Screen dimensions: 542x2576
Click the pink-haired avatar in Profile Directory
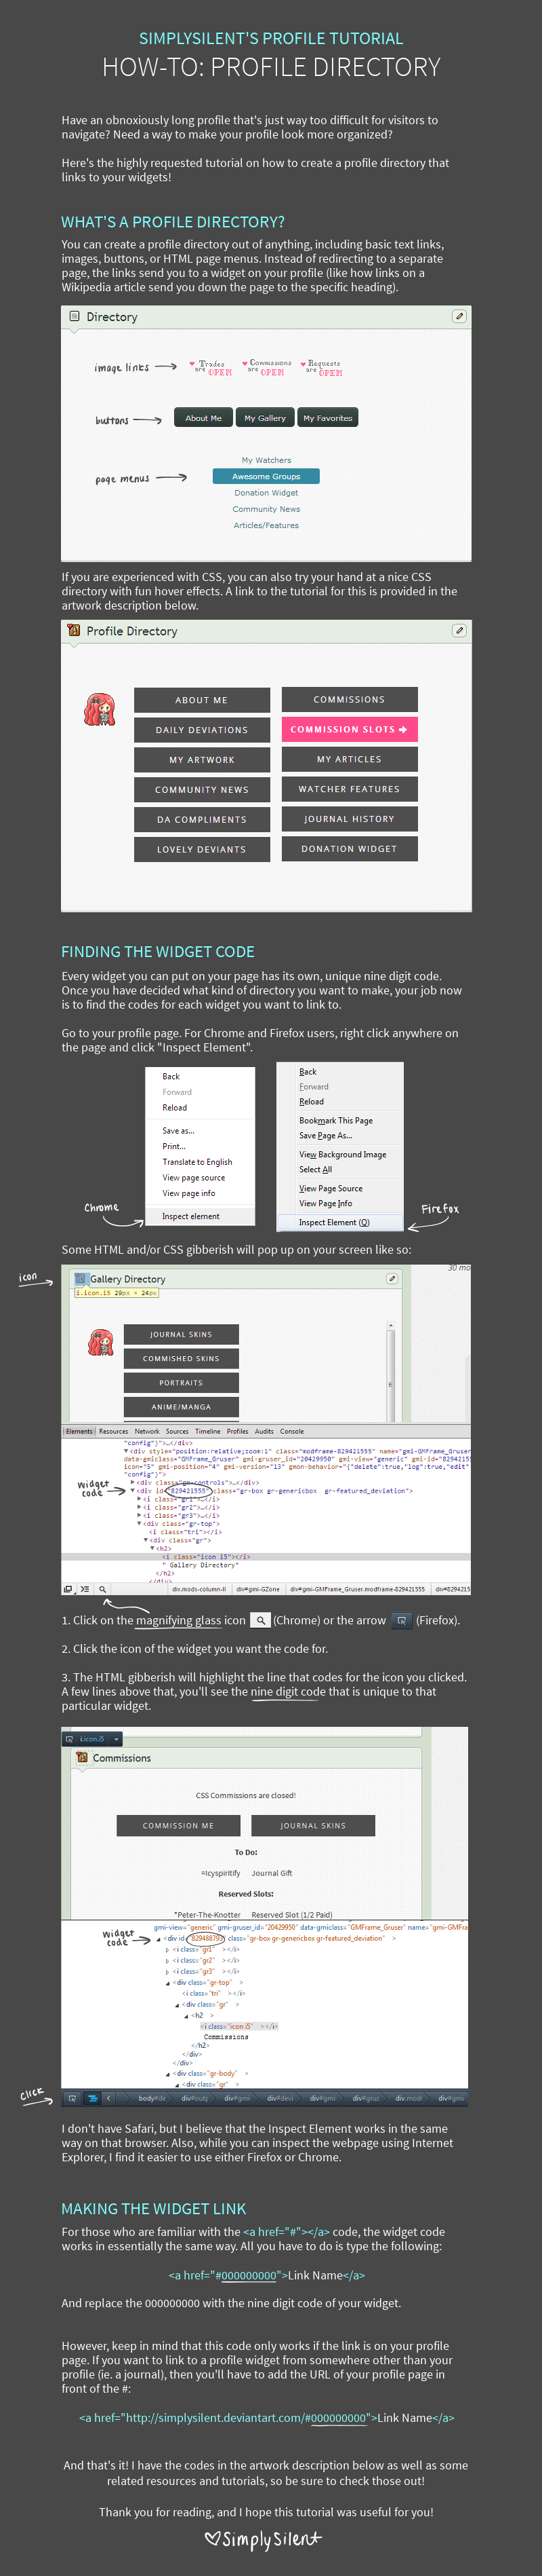[x=99, y=709]
